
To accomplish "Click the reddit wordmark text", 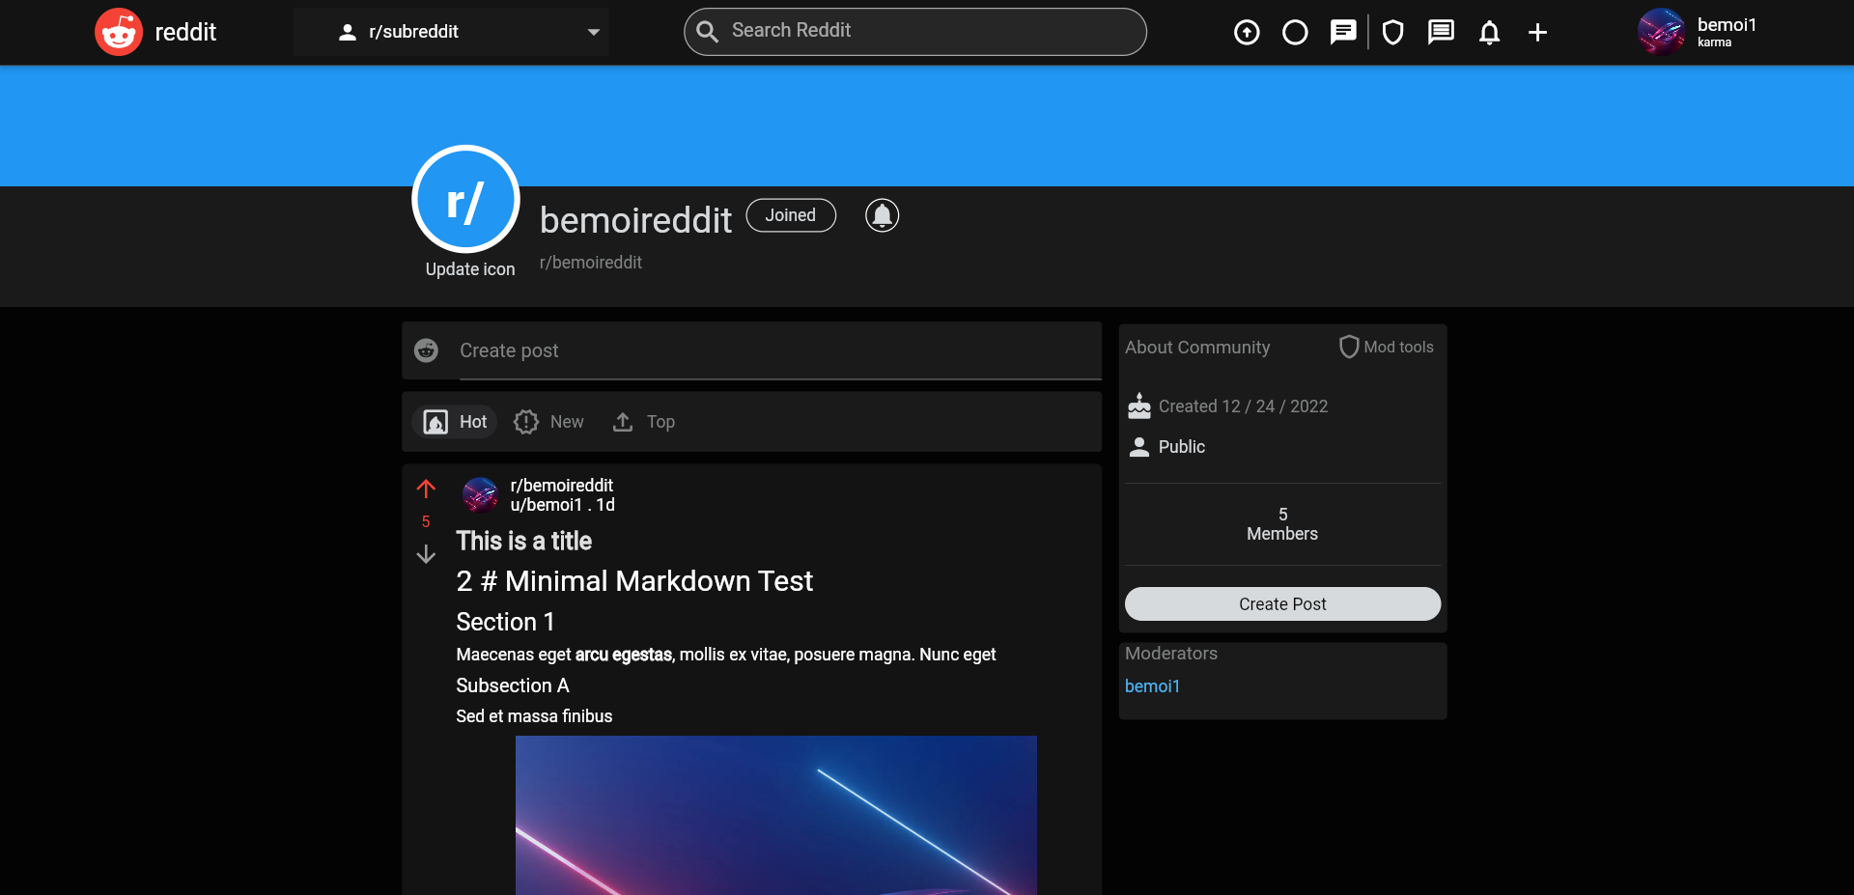I will 185,32.
